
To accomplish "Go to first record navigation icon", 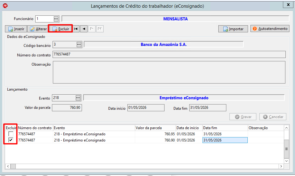I will 76,29.
